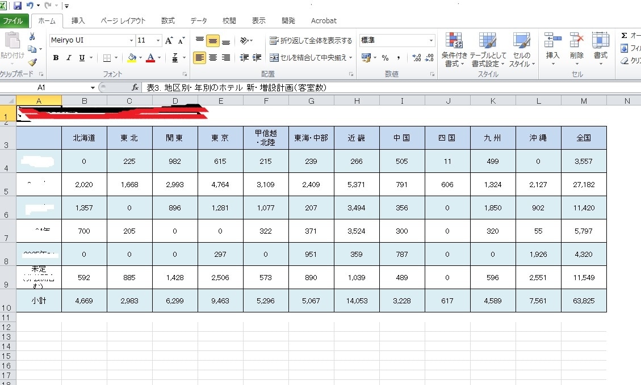Toggle bottom vertical alignment
641x385 pixels.
click(x=226, y=40)
